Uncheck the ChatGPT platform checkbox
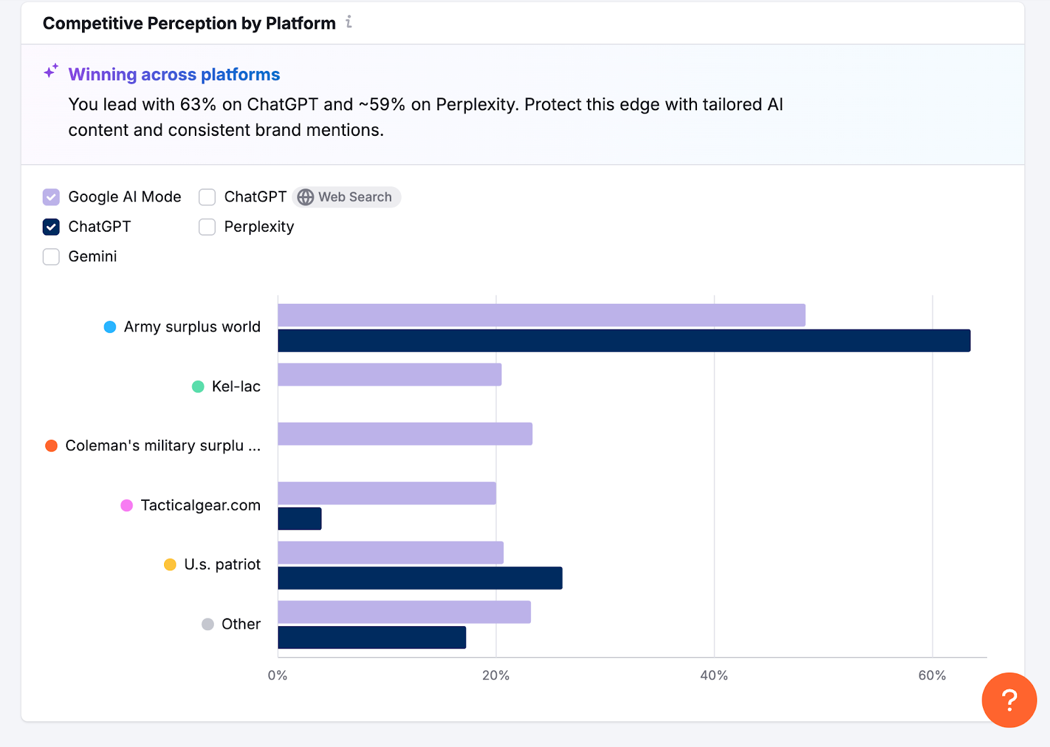Image resolution: width=1050 pixels, height=747 pixels. pos(51,226)
